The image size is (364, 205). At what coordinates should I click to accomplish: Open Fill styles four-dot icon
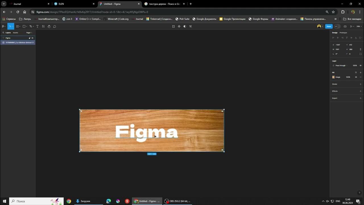356,72
